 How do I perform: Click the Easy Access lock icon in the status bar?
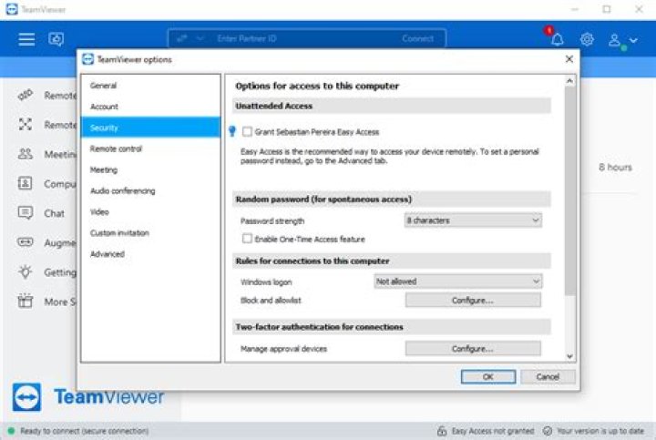[442, 431]
